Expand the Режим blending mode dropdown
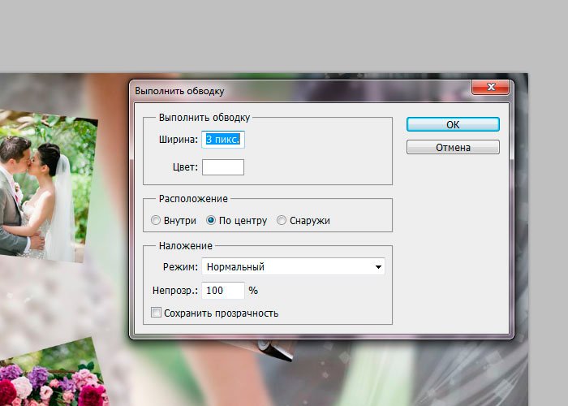Image resolution: width=568 pixels, height=406 pixels. [292, 266]
